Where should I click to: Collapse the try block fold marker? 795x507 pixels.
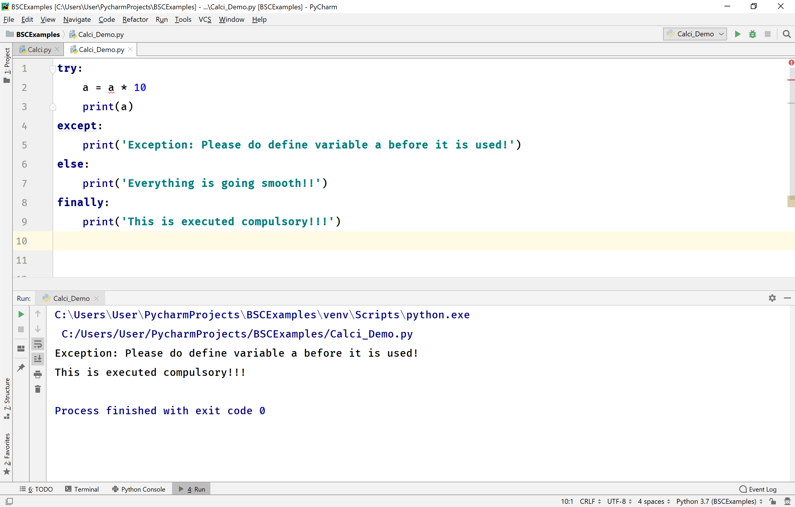coord(53,69)
